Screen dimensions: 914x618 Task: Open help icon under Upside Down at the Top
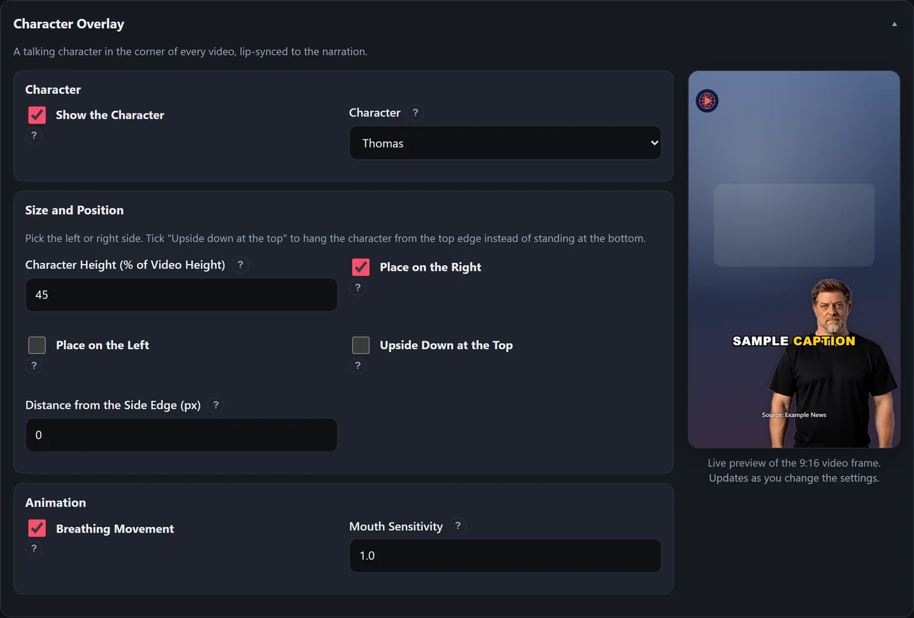click(358, 366)
